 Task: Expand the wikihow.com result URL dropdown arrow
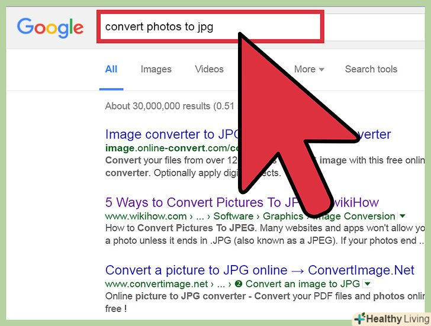(403, 216)
